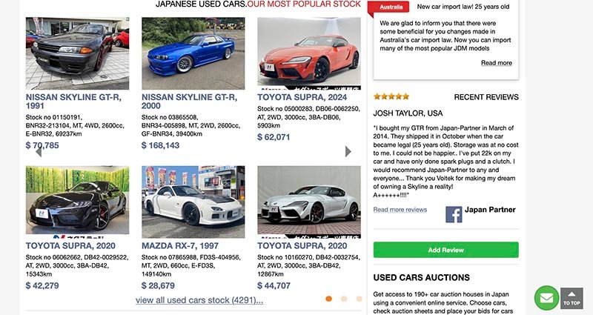Select the first orange carousel dot
Image resolution: width=593 pixels, height=315 pixels.
coord(328,299)
